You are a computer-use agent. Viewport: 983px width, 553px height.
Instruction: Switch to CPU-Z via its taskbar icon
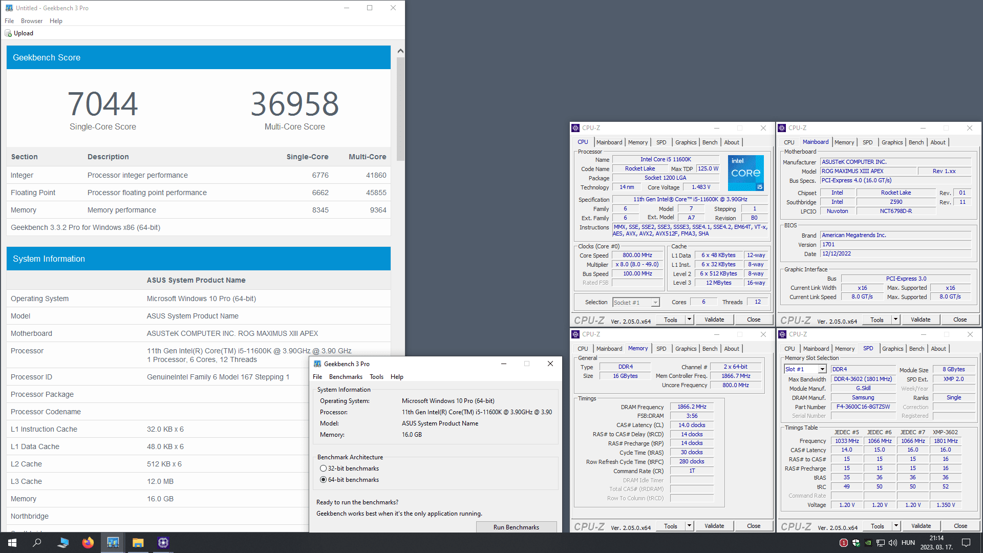163,543
